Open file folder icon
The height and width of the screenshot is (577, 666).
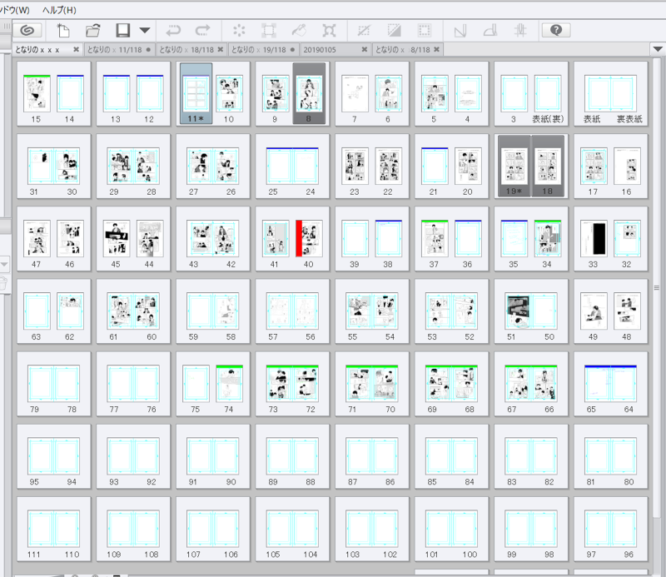93,30
